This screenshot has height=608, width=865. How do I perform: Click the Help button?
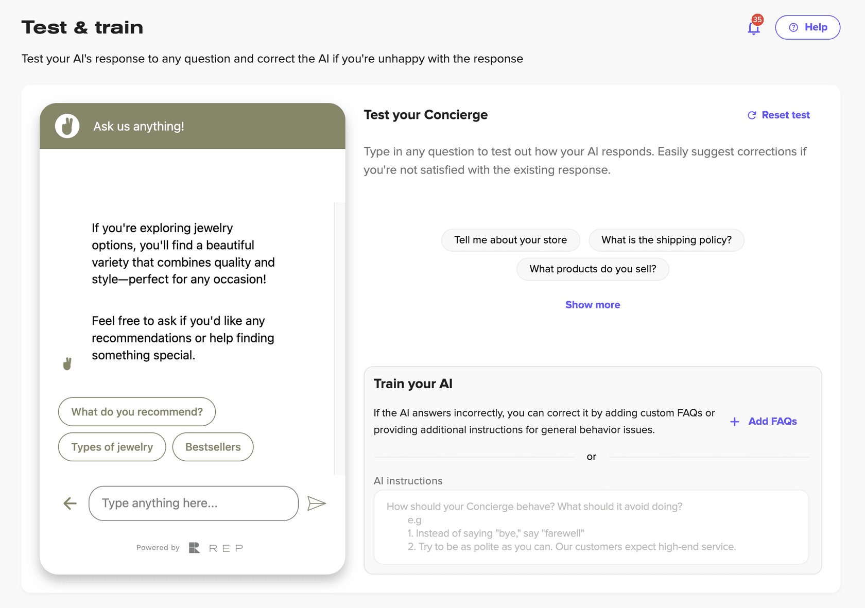tap(807, 27)
